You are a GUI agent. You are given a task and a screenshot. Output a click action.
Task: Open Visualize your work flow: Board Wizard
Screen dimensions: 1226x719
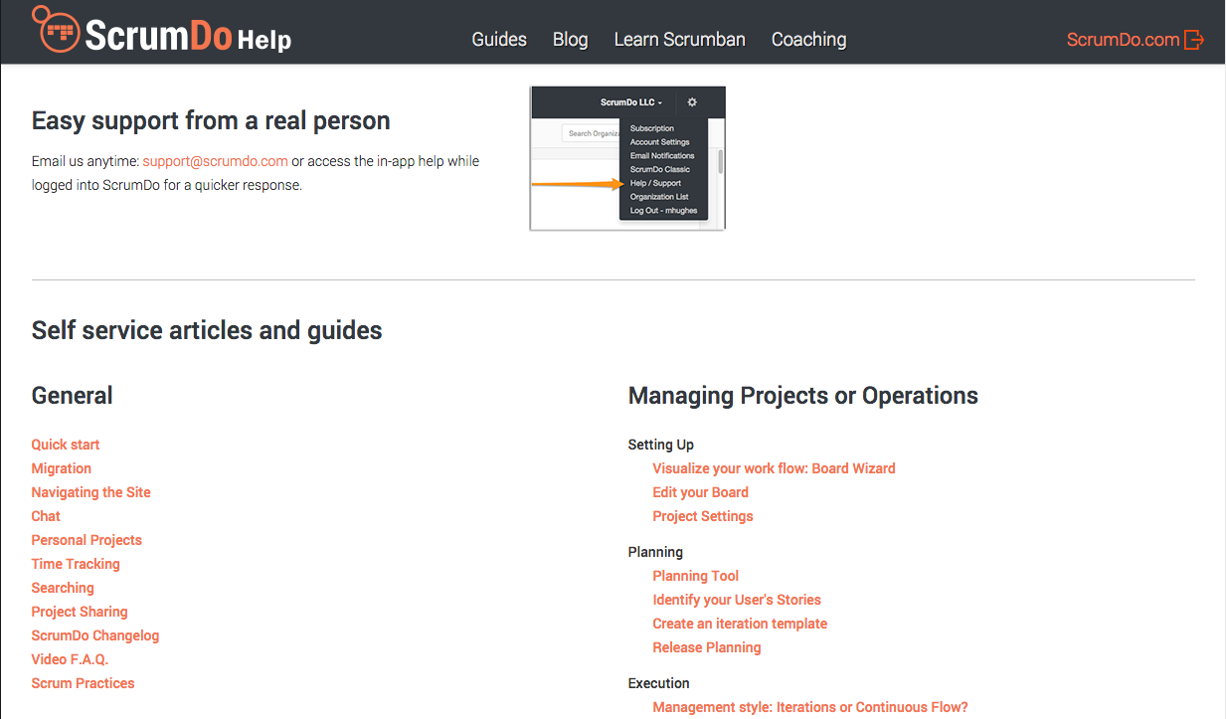click(774, 468)
